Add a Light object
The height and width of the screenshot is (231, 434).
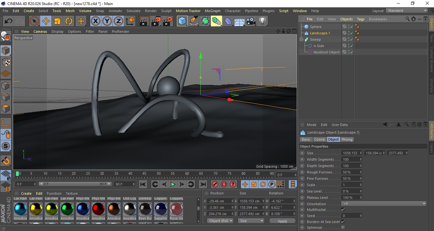click(x=262, y=21)
